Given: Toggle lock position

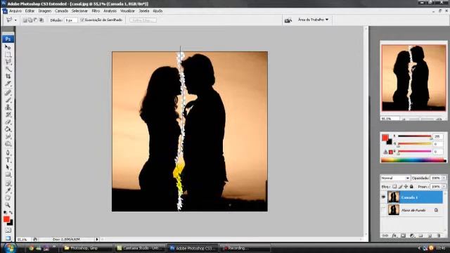Looking at the screenshot, I should point(406,187).
